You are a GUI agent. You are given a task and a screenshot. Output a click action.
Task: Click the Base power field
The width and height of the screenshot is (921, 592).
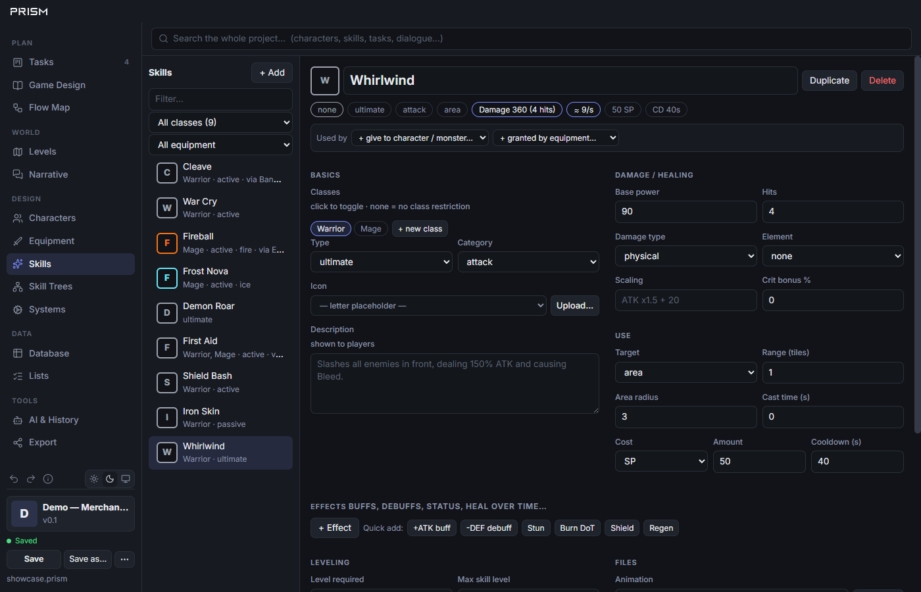(x=686, y=211)
